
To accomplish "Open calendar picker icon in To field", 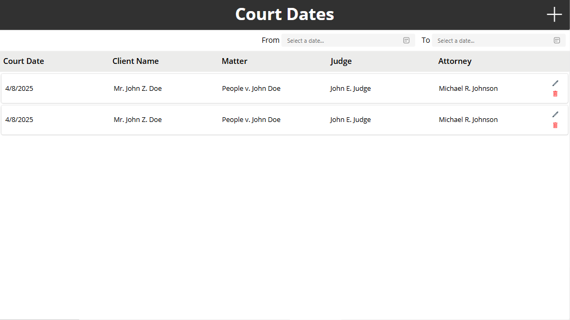I will pos(557,40).
